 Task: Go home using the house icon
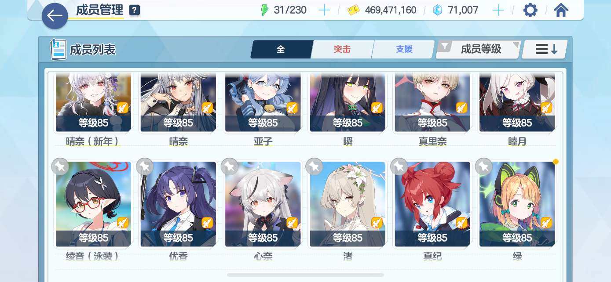click(x=561, y=10)
